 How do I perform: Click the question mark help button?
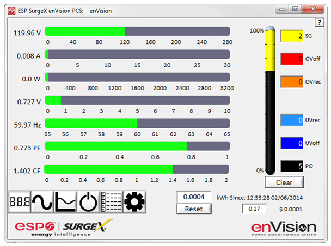[320, 22]
